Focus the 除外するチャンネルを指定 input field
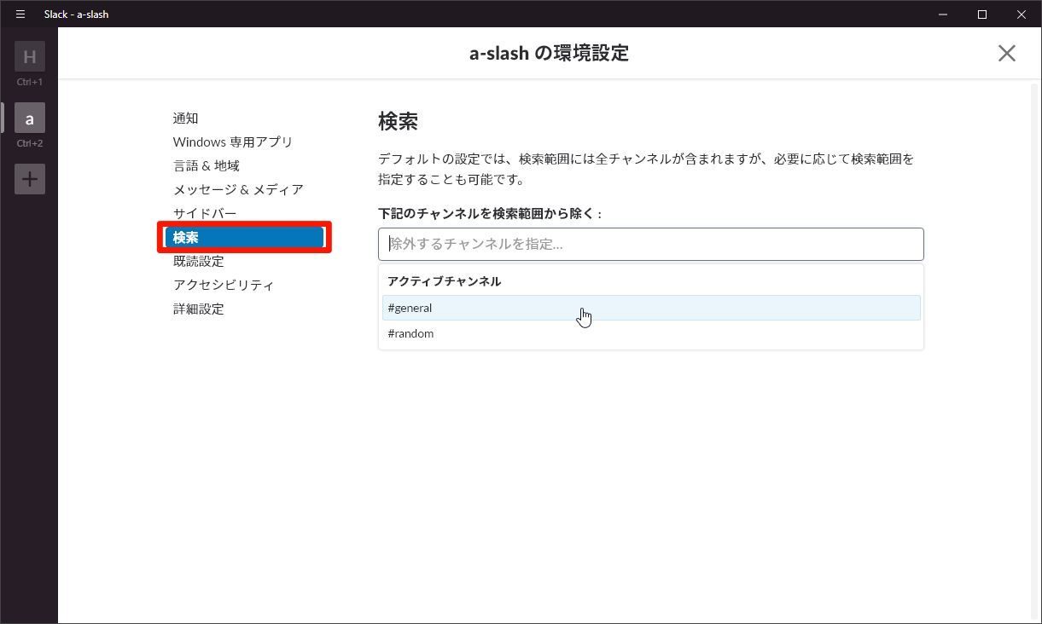The height and width of the screenshot is (624, 1042). click(x=651, y=244)
